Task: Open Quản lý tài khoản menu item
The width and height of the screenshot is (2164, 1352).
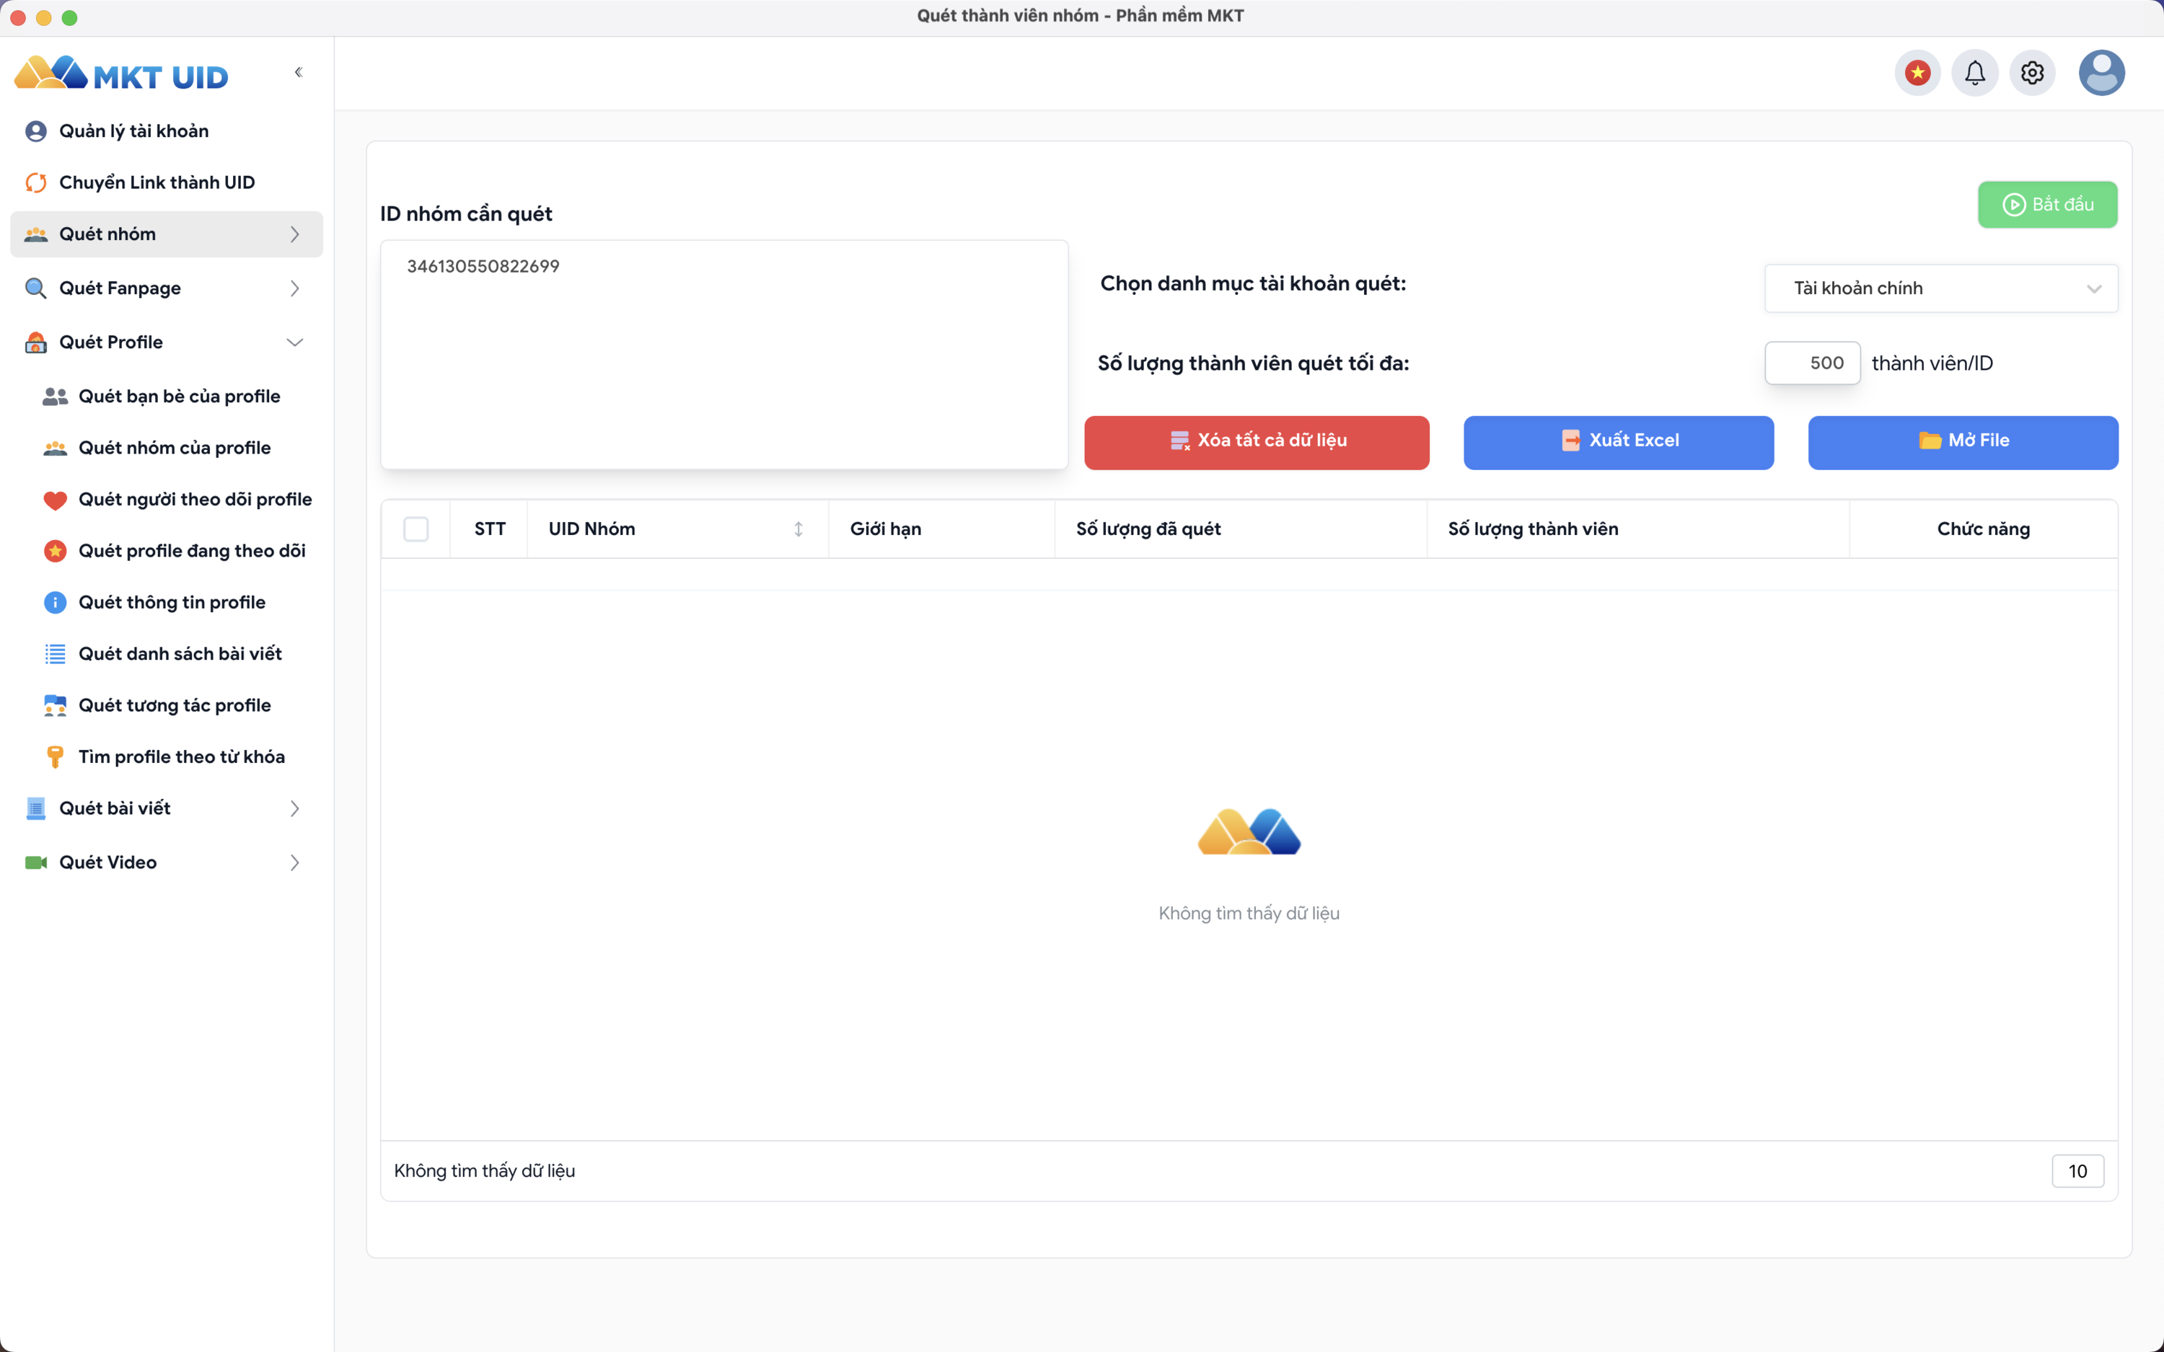Action: tap(134, 131)
